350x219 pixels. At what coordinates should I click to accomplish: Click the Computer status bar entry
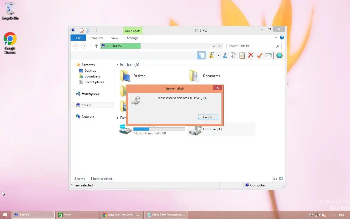click(x=255, y=185)
